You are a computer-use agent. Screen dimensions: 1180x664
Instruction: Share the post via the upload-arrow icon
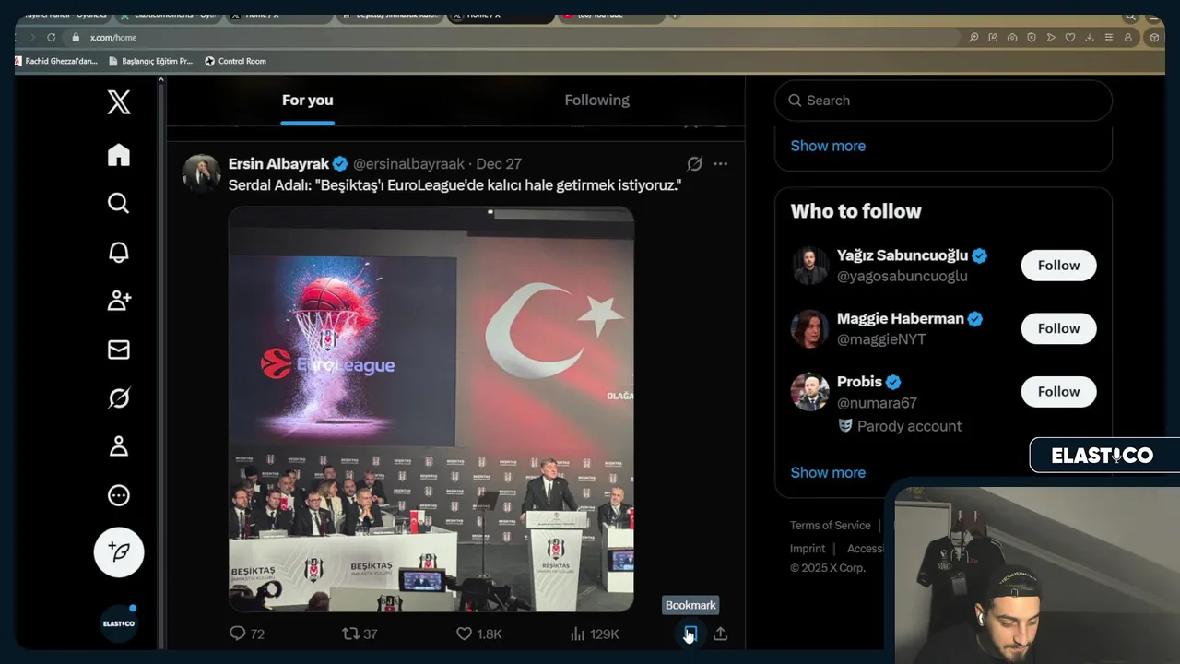click(x=721, y=634)
